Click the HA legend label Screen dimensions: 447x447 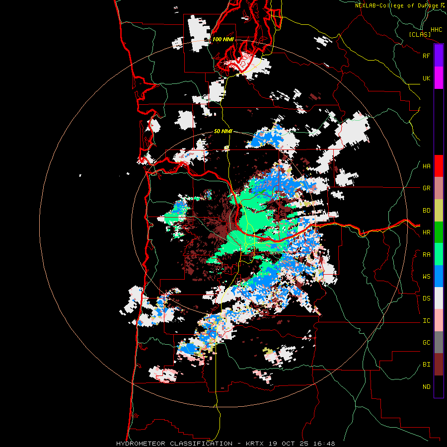coord(426,166)
